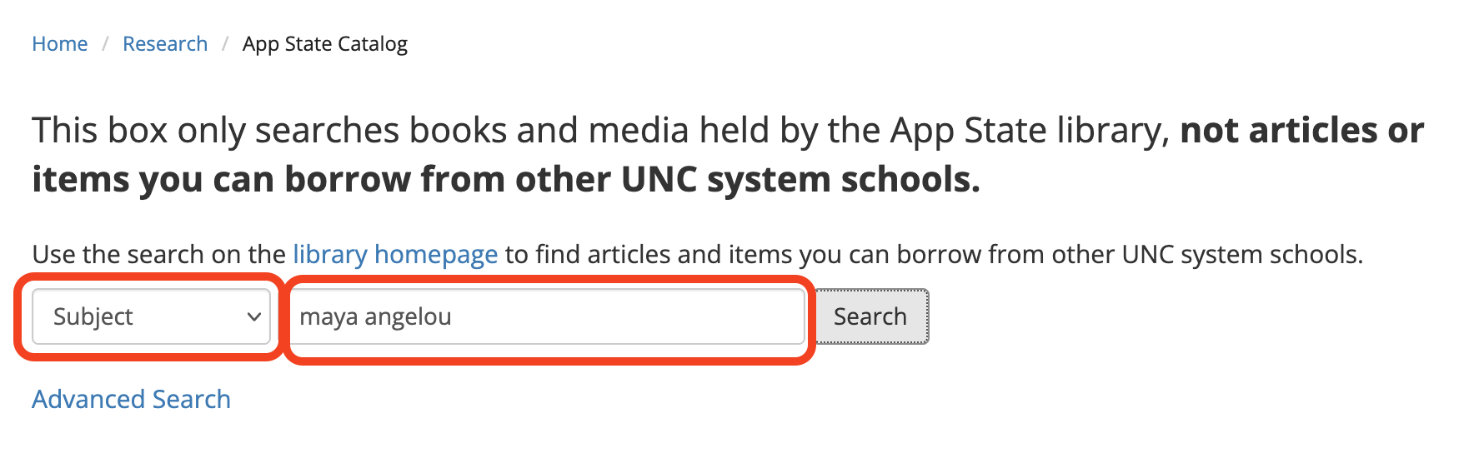Click the Home breadcrumb link
The width and height of the screenshot is (1479, 468).
59,44
